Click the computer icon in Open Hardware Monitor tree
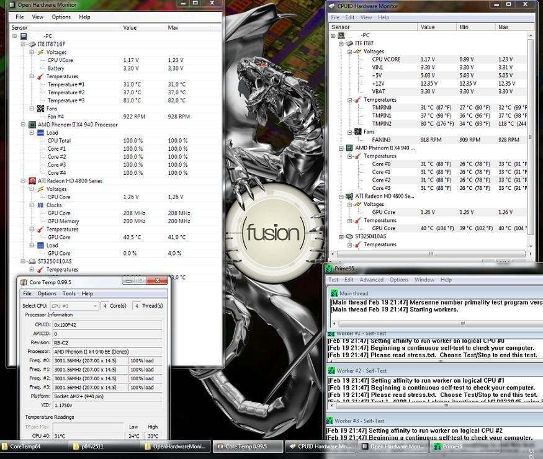This screenshot has width=543, height=459. point(24,36)
